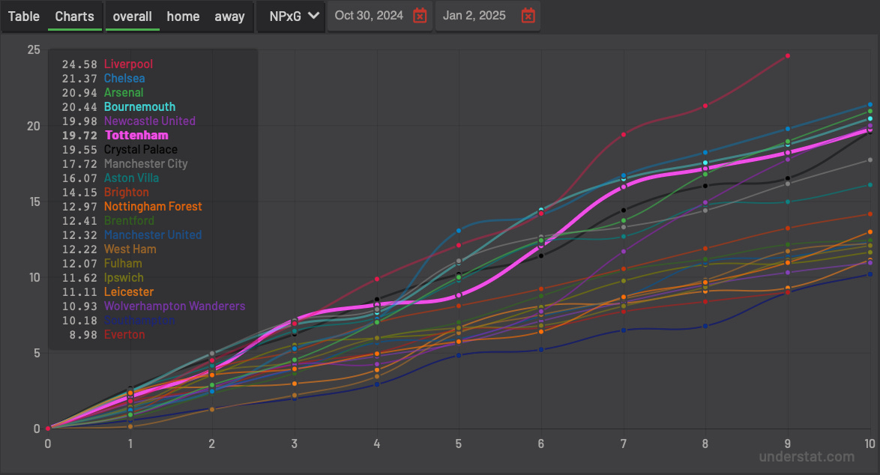880x475 pixels.
Task: Choose the home filter
Action: click(183, 16)
